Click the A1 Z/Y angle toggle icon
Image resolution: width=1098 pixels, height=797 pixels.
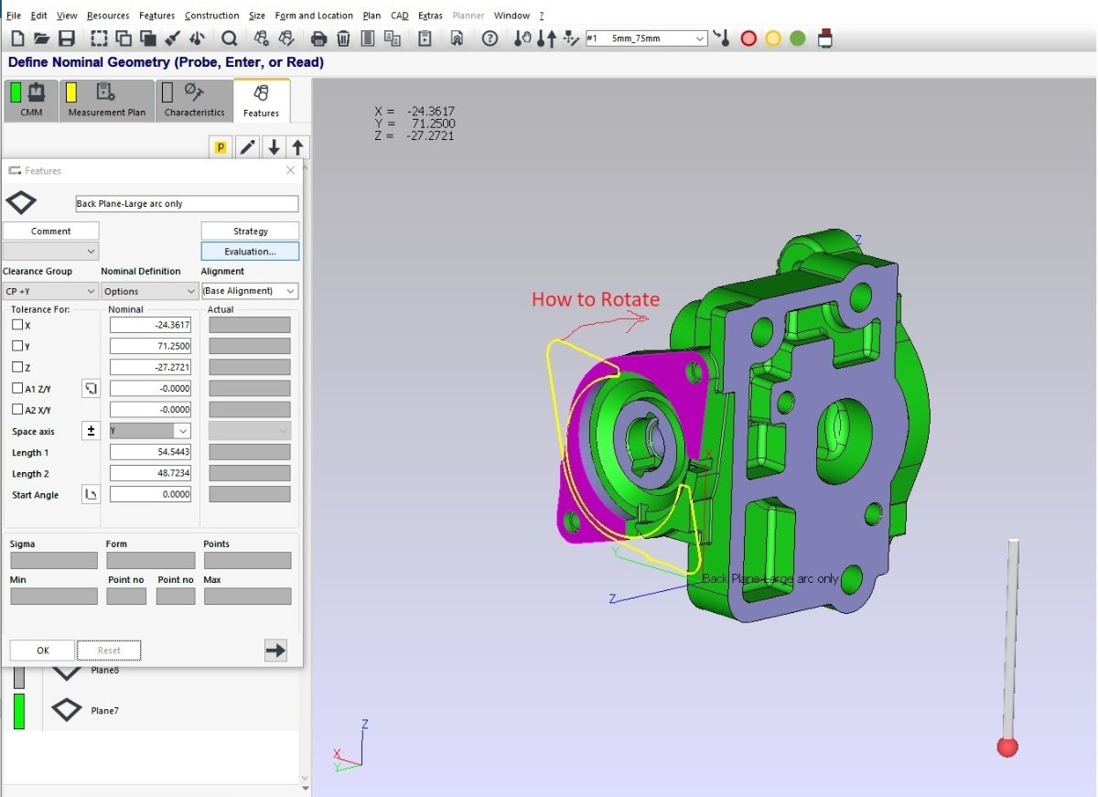pyautogui.click(x=91, y=389)
